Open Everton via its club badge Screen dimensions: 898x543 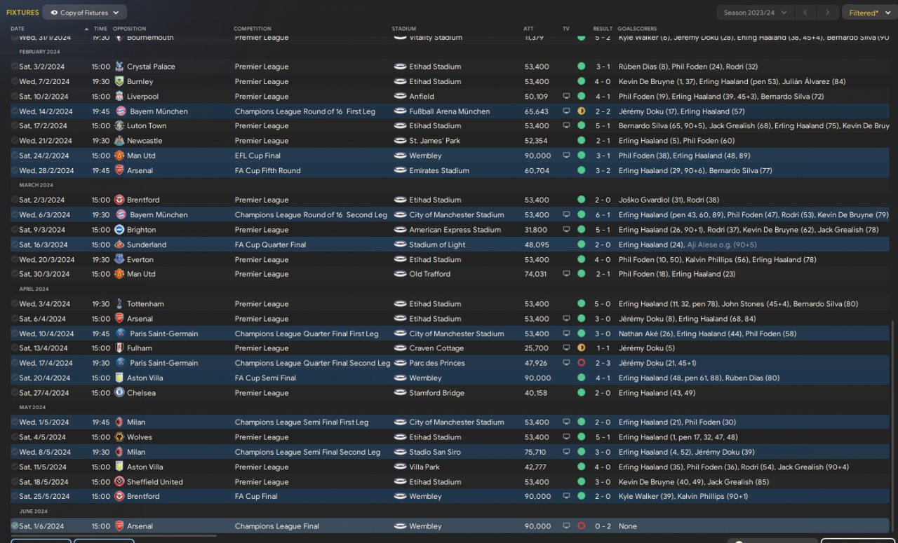(x=119, y=259)
